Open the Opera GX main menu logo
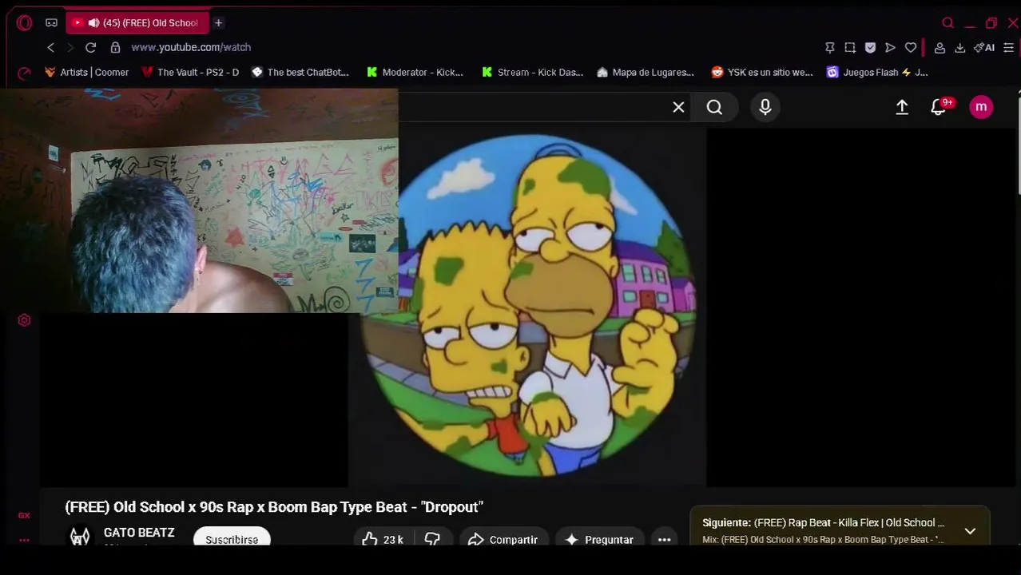Image resolution: width=1021 pixels, height=575 pixels. click(x=24, y=23)
